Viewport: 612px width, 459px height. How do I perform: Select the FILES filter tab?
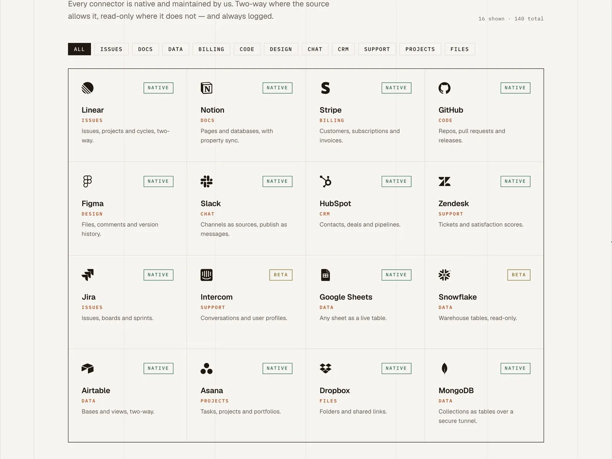[x=459, y=49]
